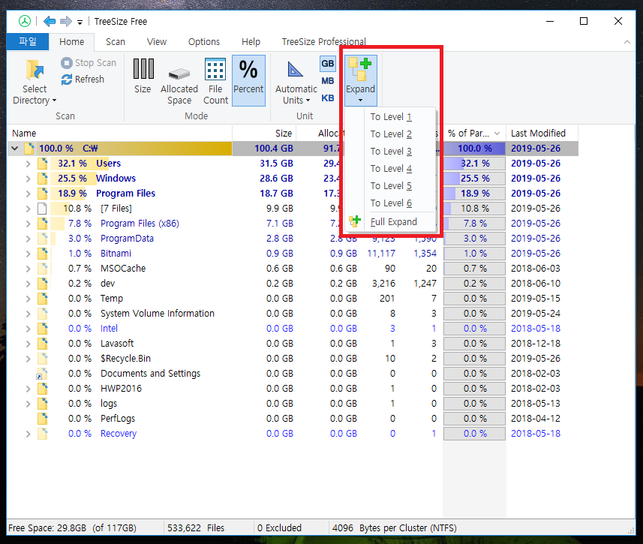Choose To Level 1
This screenshot has width=643, height=544.
[x=391, y=117]
